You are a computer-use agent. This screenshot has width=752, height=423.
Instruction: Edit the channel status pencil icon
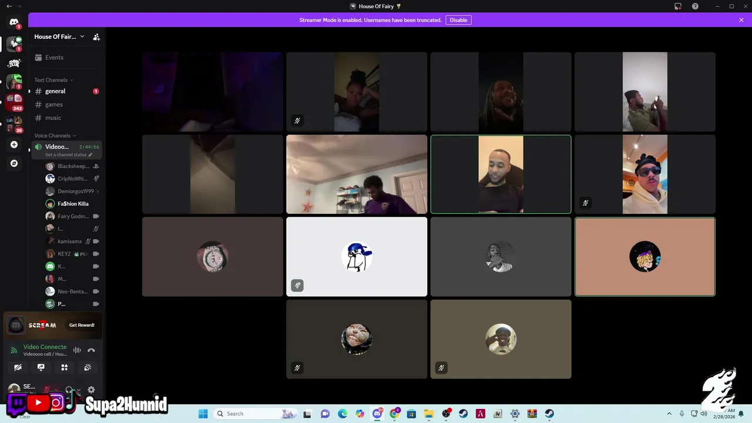90,155
